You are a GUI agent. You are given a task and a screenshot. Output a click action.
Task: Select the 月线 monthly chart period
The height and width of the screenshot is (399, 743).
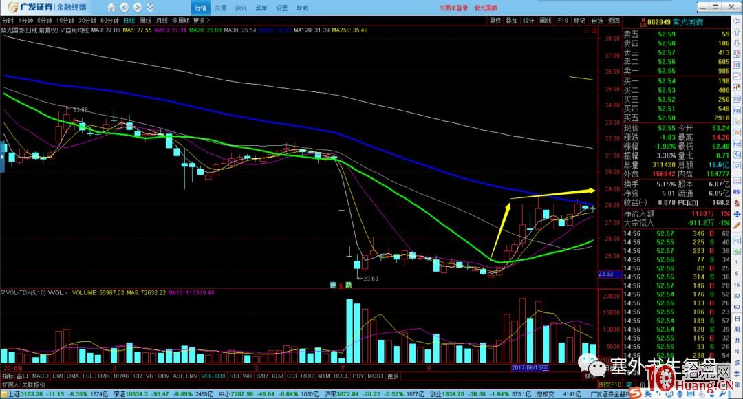coord(162,21)
